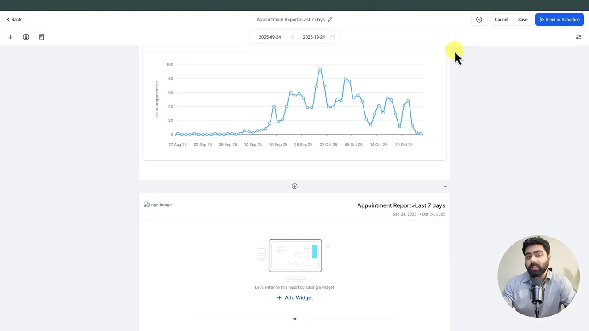Cancel the report editing
Image resolution: width=589 pixels, height=331 pixels.
pos(501,19)
